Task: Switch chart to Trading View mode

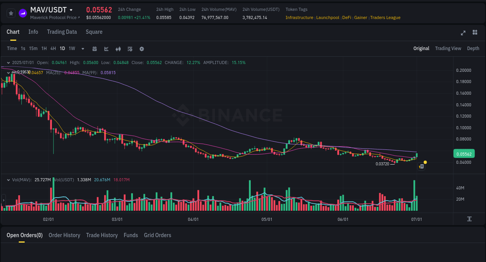Action: [448, 49]
